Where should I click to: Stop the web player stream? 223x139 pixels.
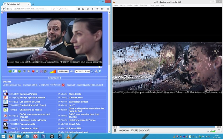28,71
